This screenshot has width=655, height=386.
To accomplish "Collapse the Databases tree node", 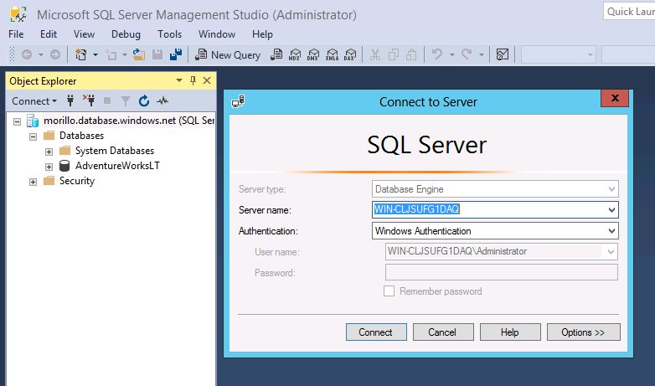I will 34,136.
